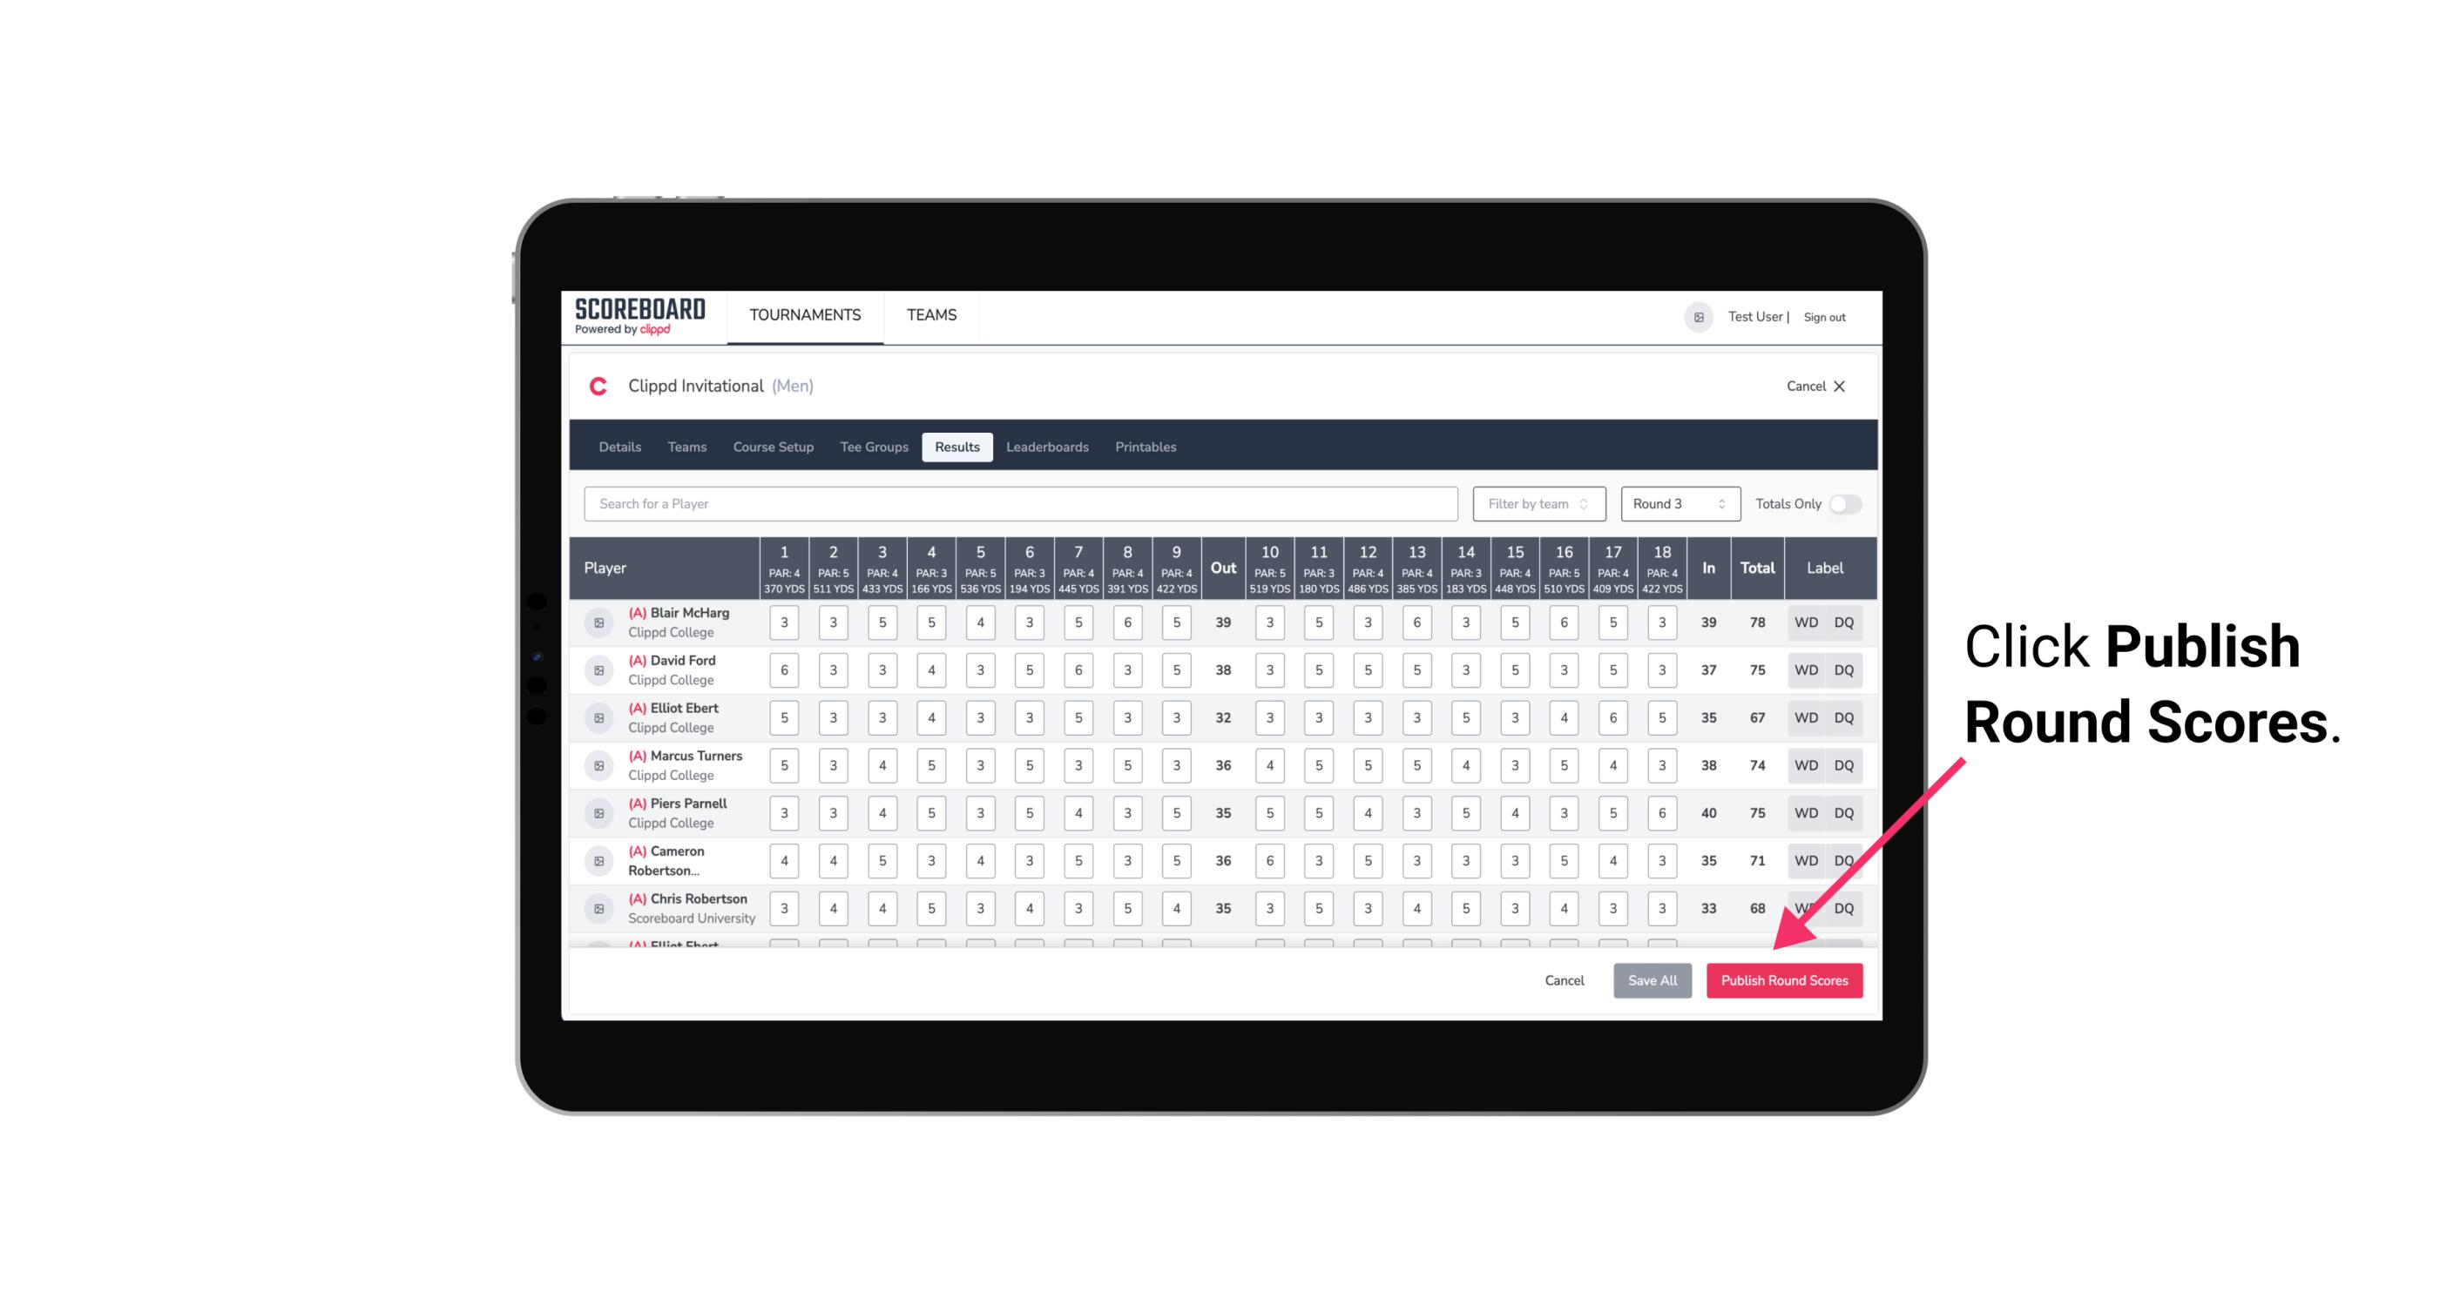Viewport: 2440px width, 1312px height.
Task: Switch to the Leaderboards tab
Action: 1047,446
